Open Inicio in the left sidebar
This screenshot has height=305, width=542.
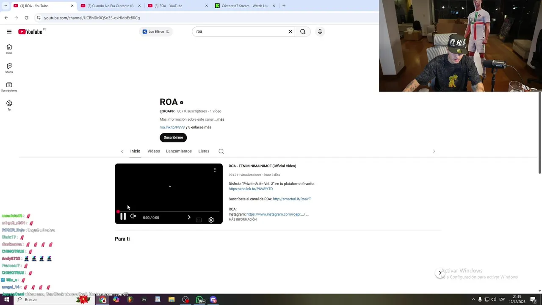point(9,49)
